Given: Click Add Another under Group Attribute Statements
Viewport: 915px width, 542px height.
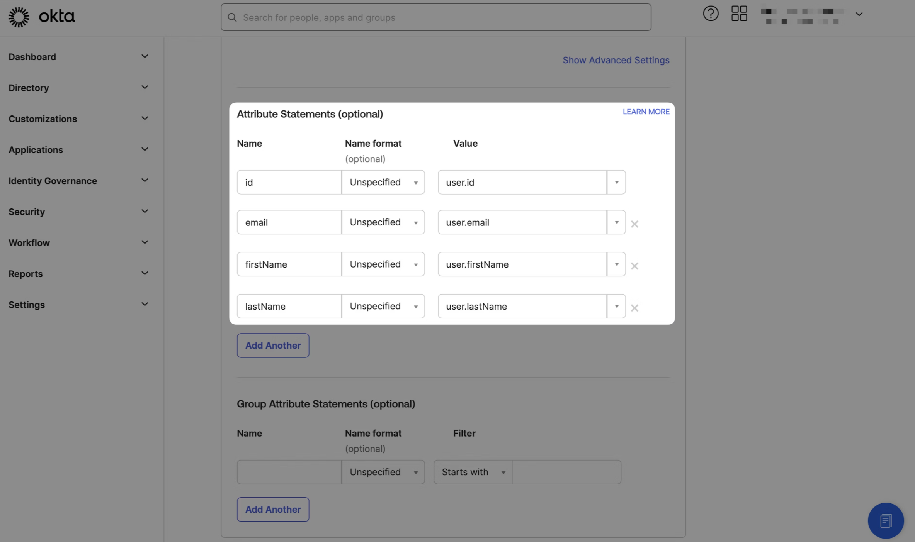Looking at the screenshot, I should [273, 510].
